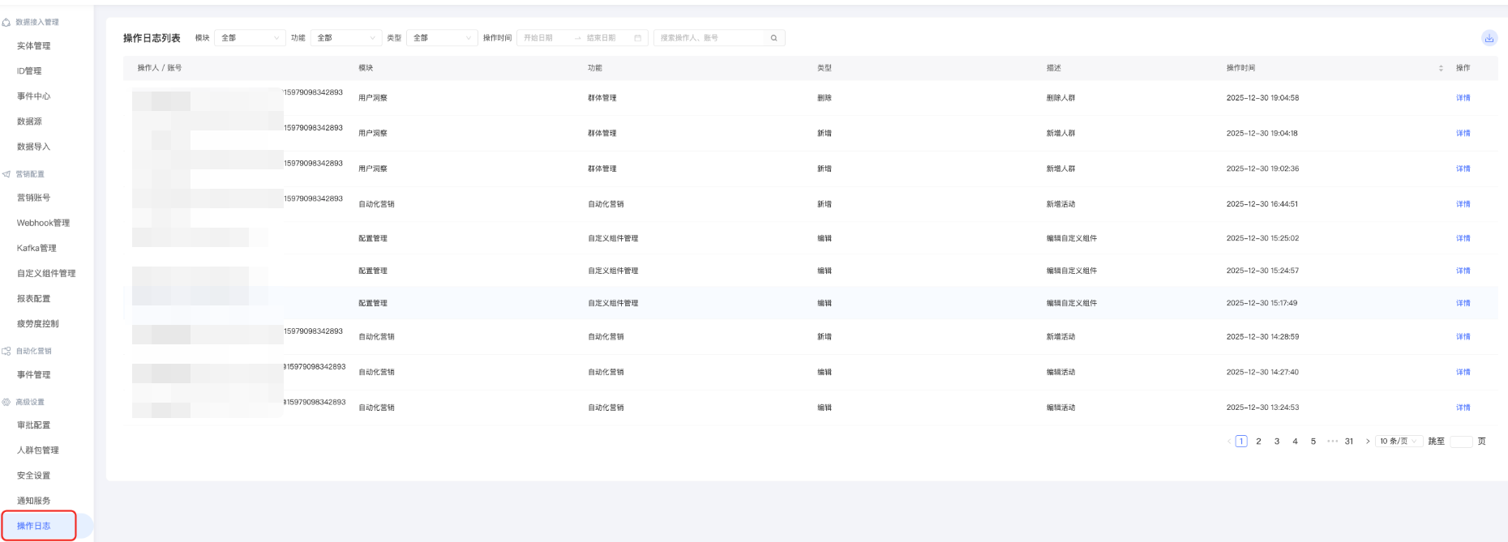The width and height of the screenshot is (1508, 542).
Task: Click the 高级设置 gear icon
Action: click(x=6, y=402)
